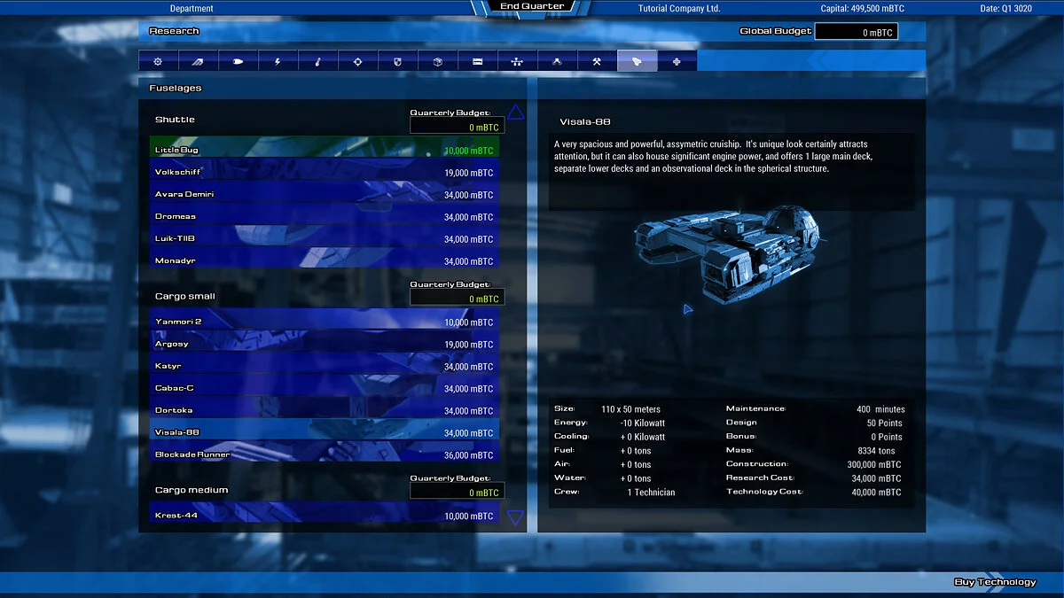This screenshot has height=598, width=1064.
Task: Select the lightning bolt energy research tab
Action: [x=278, y=61]
